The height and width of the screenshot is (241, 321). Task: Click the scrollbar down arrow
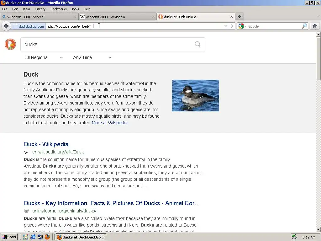318,230
